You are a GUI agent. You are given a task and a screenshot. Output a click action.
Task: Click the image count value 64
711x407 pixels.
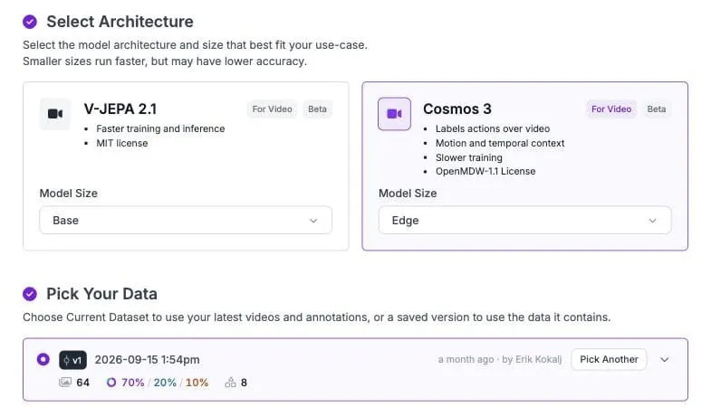click(x=83, y=383)
